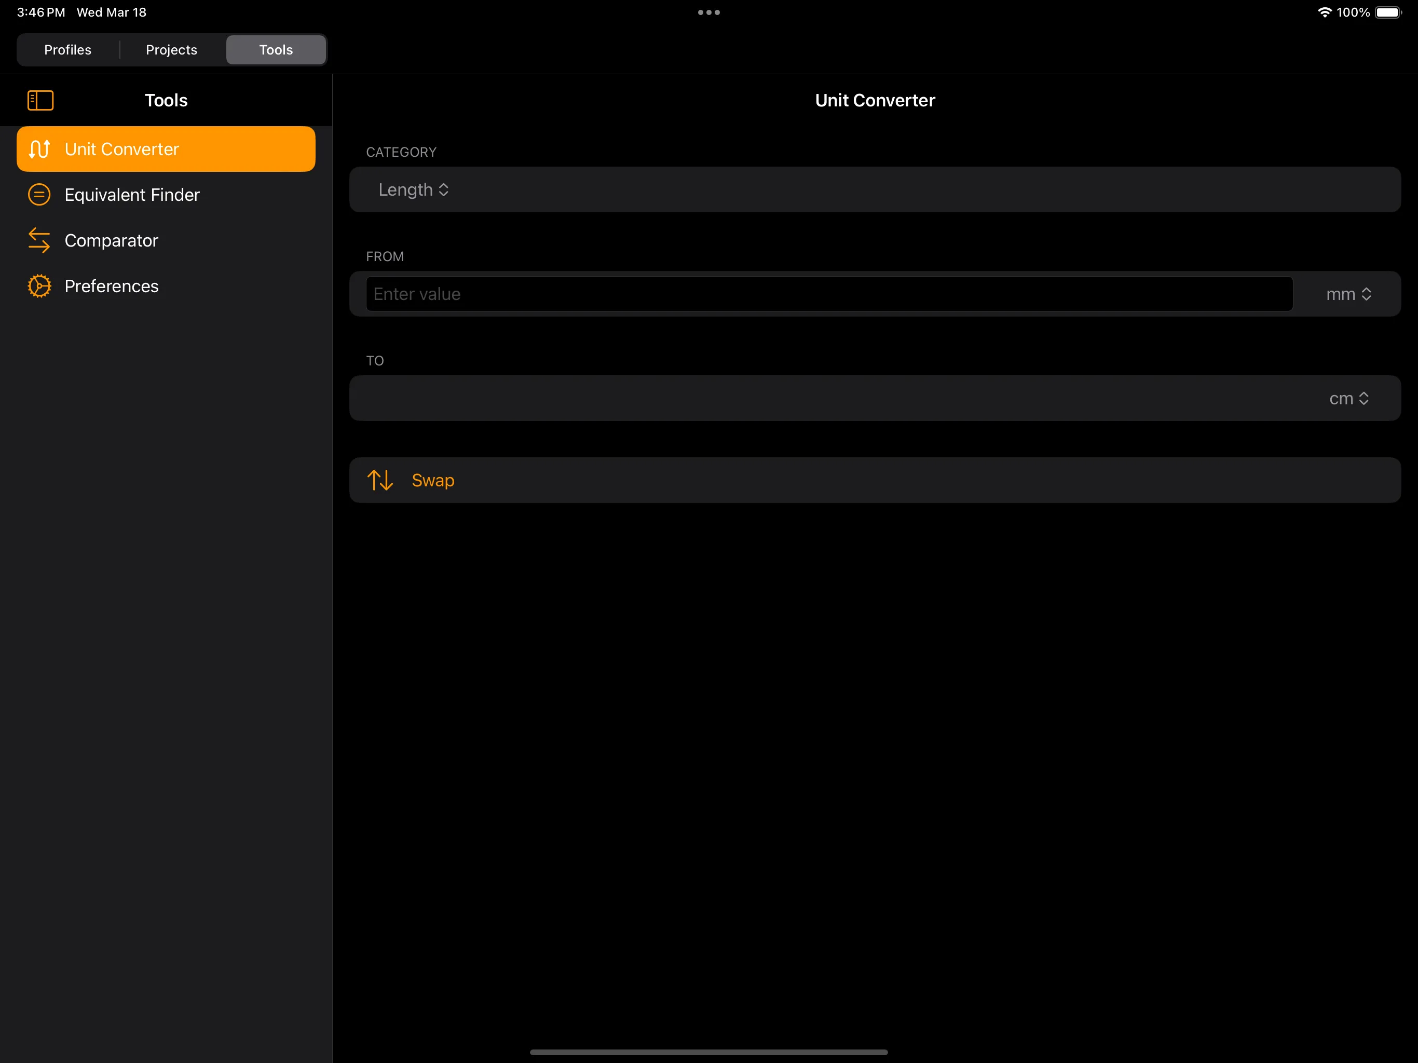Switch to the Projects tab
Viewport: 1418px width, 1063px height.
click(171, 49)
